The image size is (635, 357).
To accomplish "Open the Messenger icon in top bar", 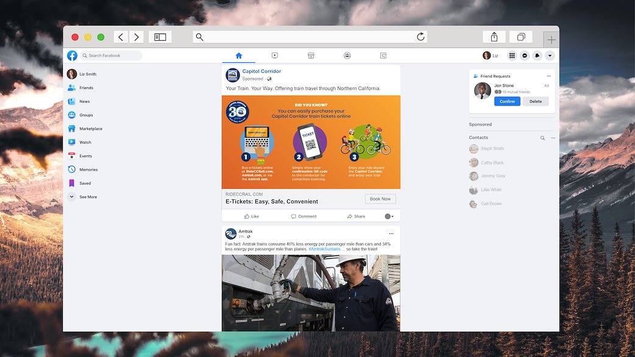I will tap(525, 55).
